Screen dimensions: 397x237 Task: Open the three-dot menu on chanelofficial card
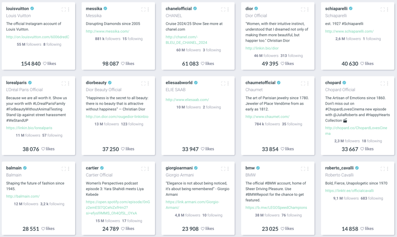click(x=228, y=9)
